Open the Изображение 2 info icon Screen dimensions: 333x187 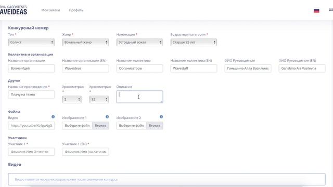pyautogui.click(x=161, y=117)
